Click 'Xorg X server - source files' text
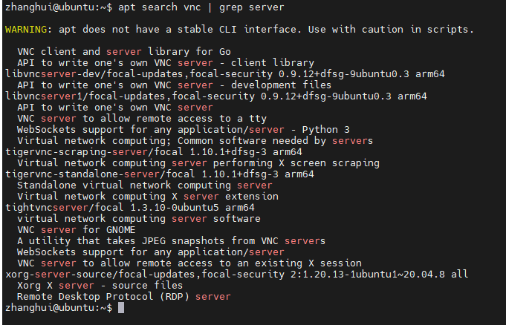Image resolution: width=506 pixels, height=325 pixels. [100, 286]
